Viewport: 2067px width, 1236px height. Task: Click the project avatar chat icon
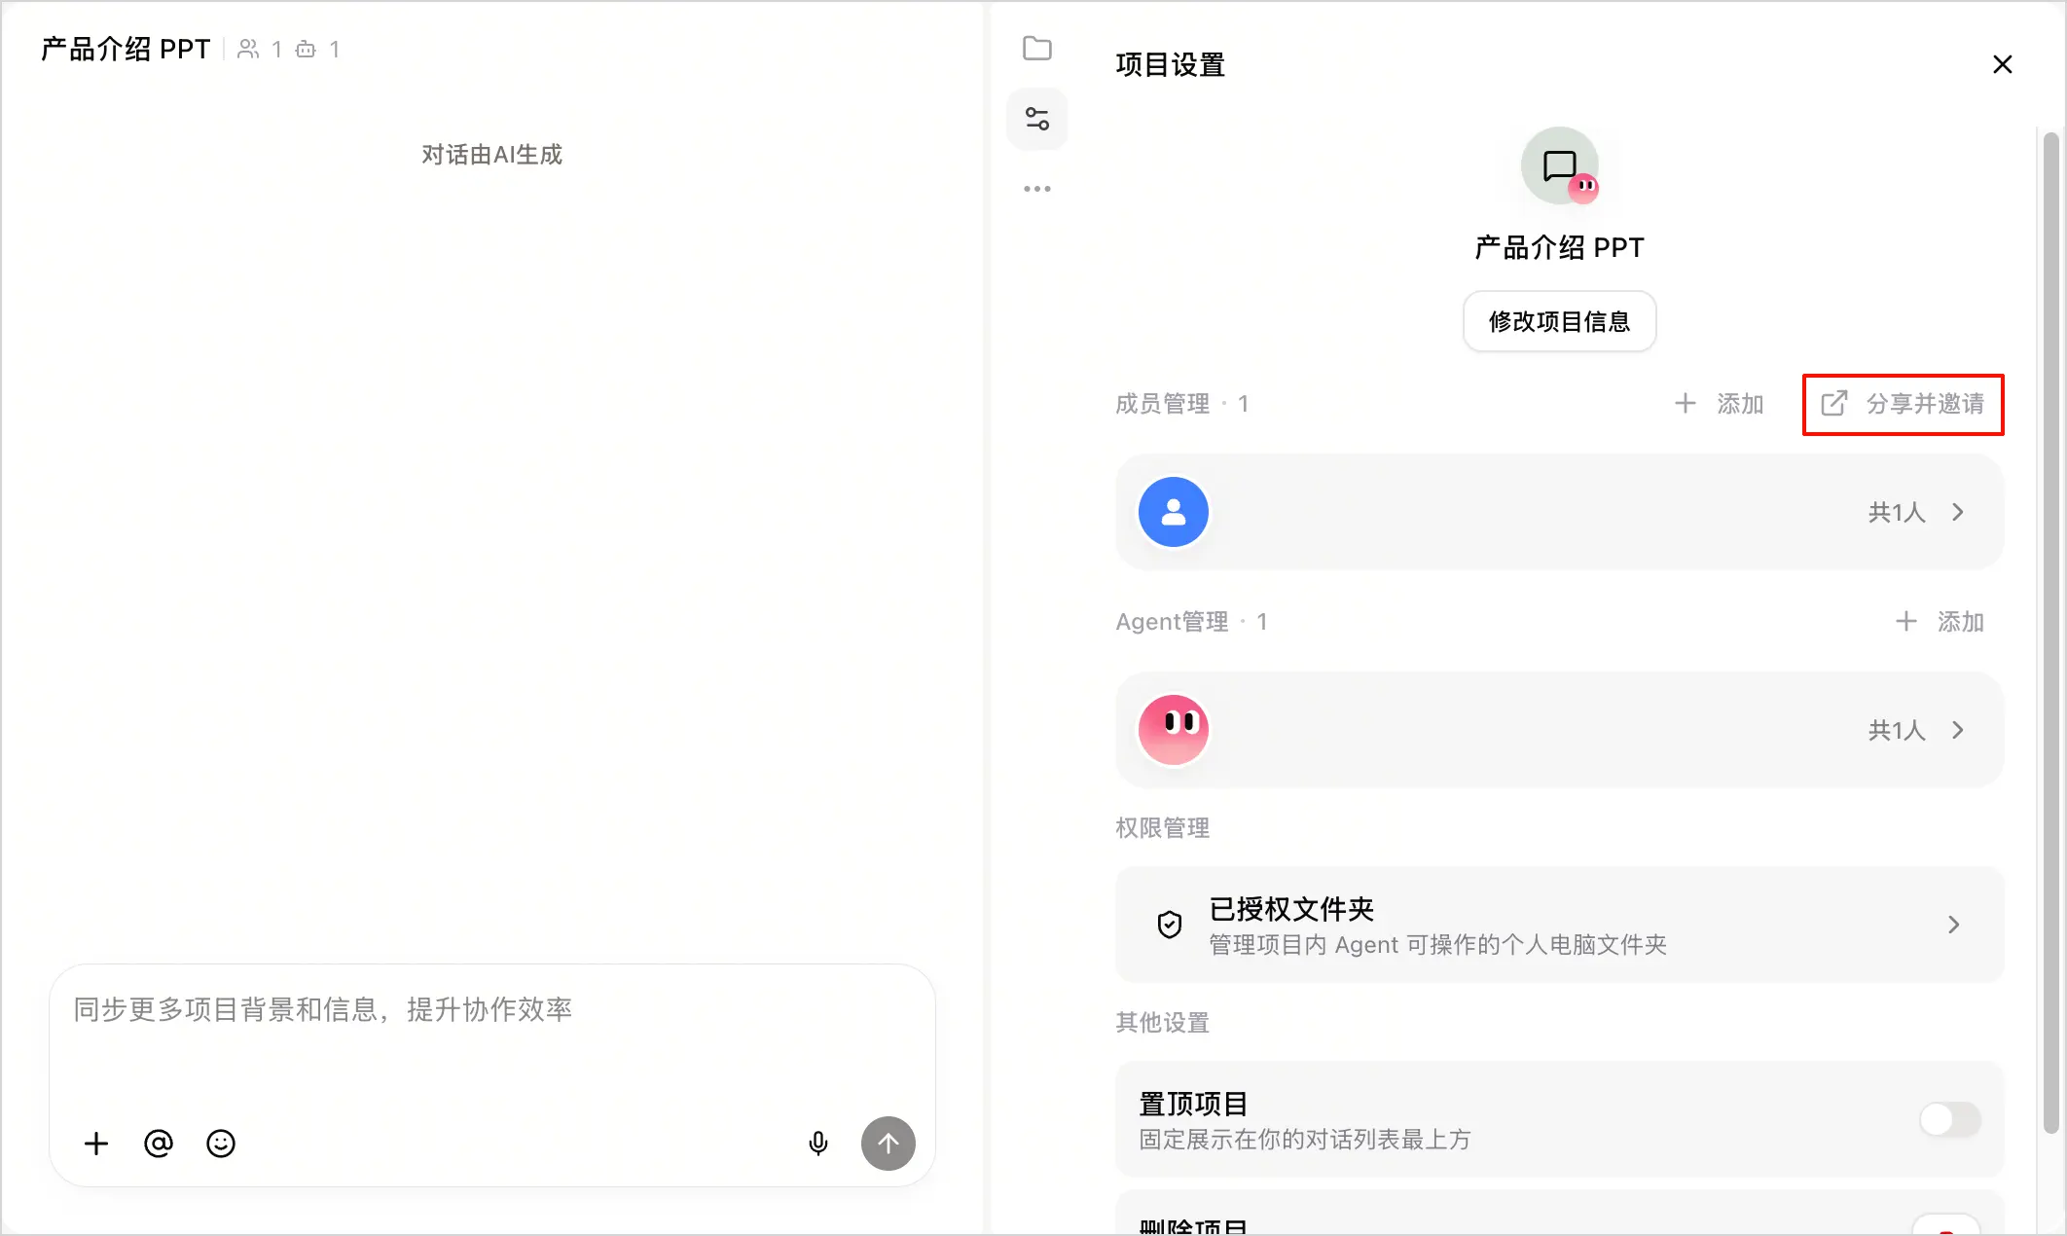coord(1560,166)
